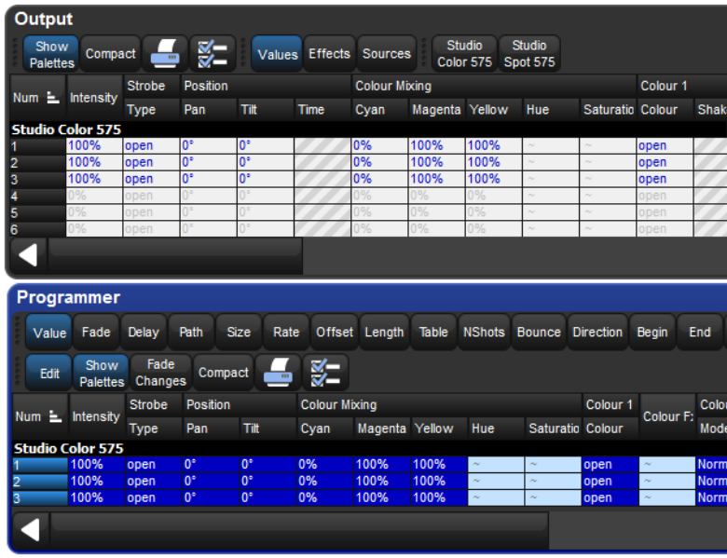Select the Bounce tab in Programmer

click(539, 333)
